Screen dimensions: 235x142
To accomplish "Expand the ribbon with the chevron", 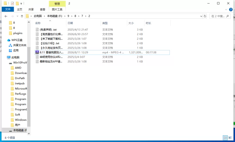I will point(226,9).
